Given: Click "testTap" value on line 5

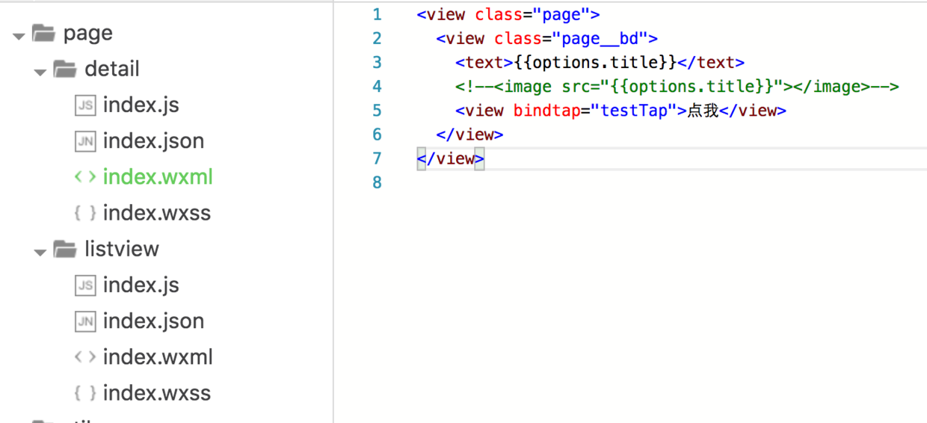Looking at the screenshot, I should [x=634, y=111].
